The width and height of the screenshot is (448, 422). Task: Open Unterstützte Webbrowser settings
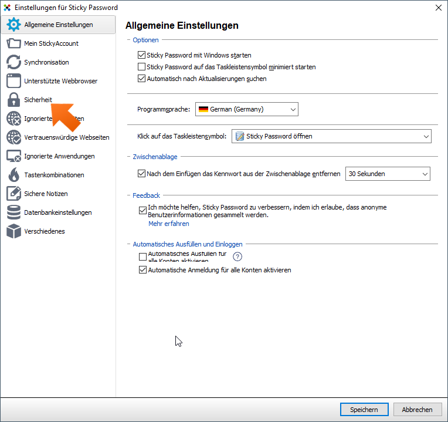pyautogui.click(x=58, y=81)
